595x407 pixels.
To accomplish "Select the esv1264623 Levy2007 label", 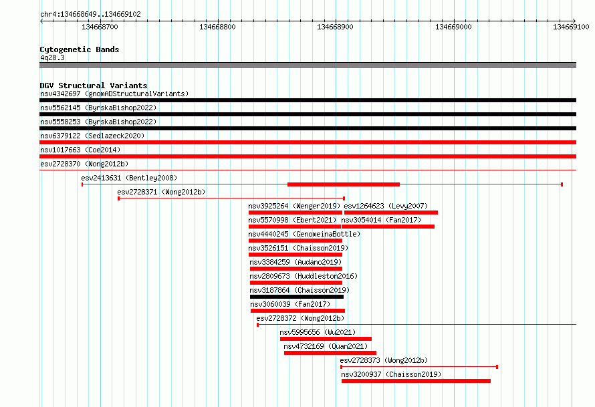I will (386, 206).
